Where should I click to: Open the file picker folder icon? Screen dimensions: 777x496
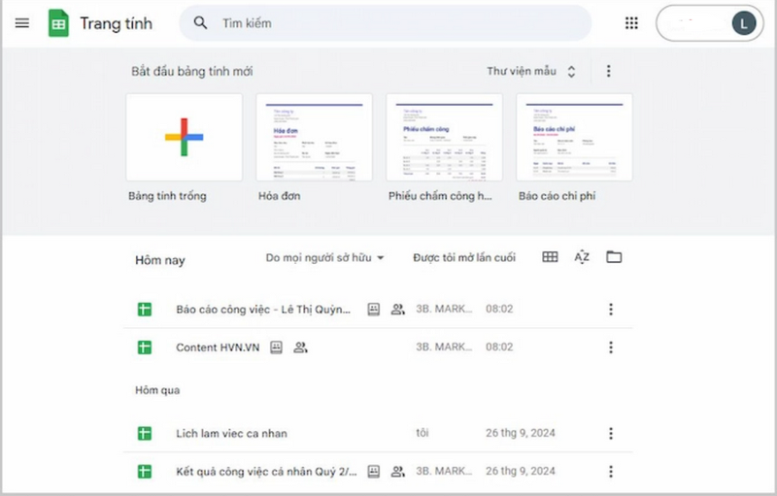(x=614, y=257)
